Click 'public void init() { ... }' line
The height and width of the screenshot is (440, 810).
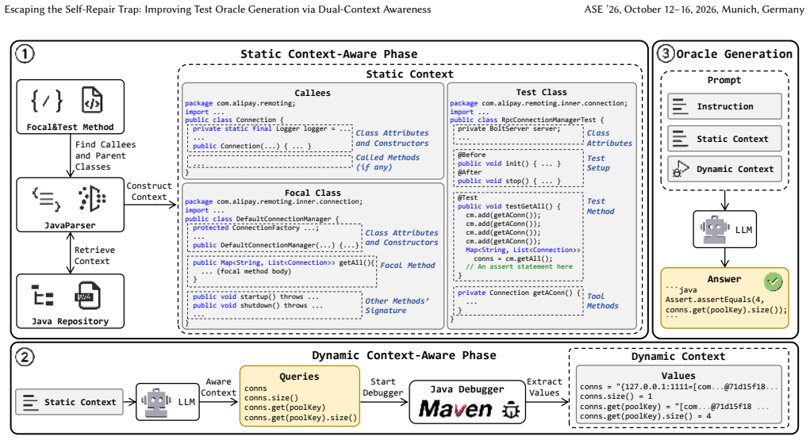pos(509,163)
